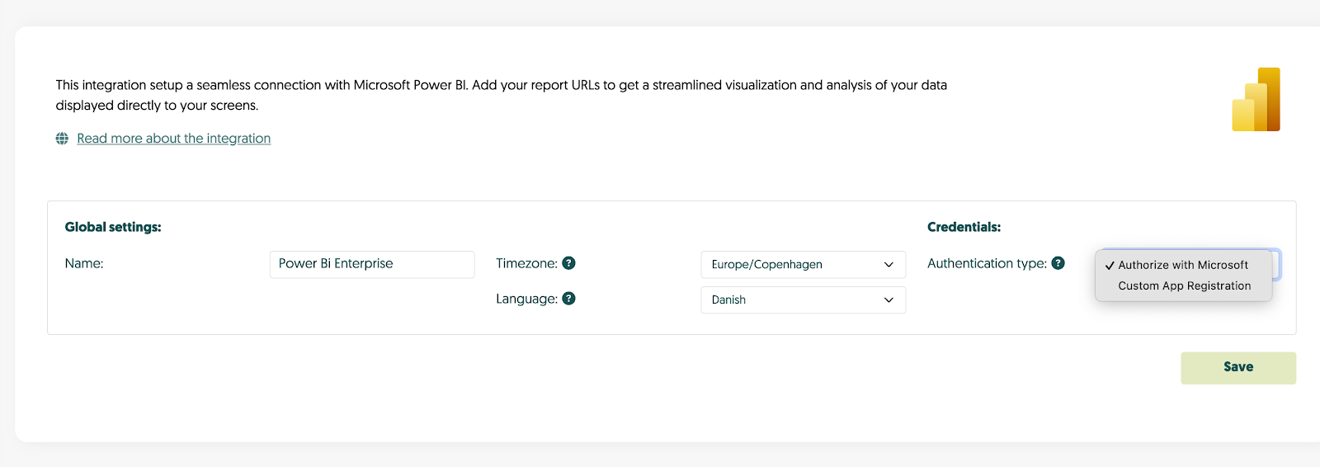Select the Custom App Registration option
Viewport: 1320px width, 467px height.
[1184, 286]
